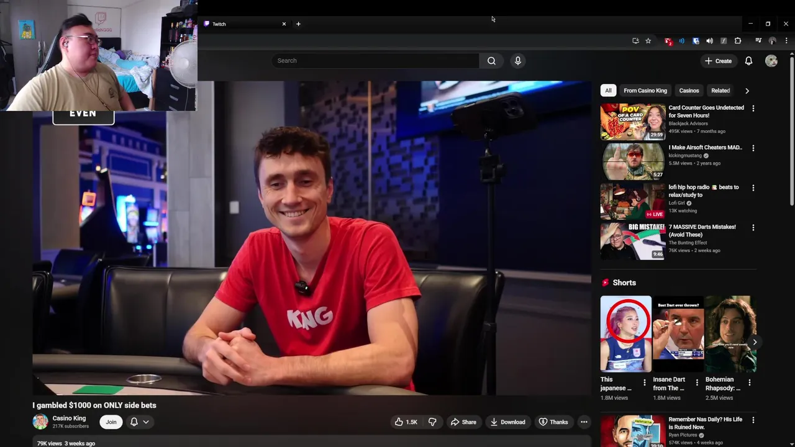Download the video
The height and width of the screenshot is (447, 795).
click(507, 422)
